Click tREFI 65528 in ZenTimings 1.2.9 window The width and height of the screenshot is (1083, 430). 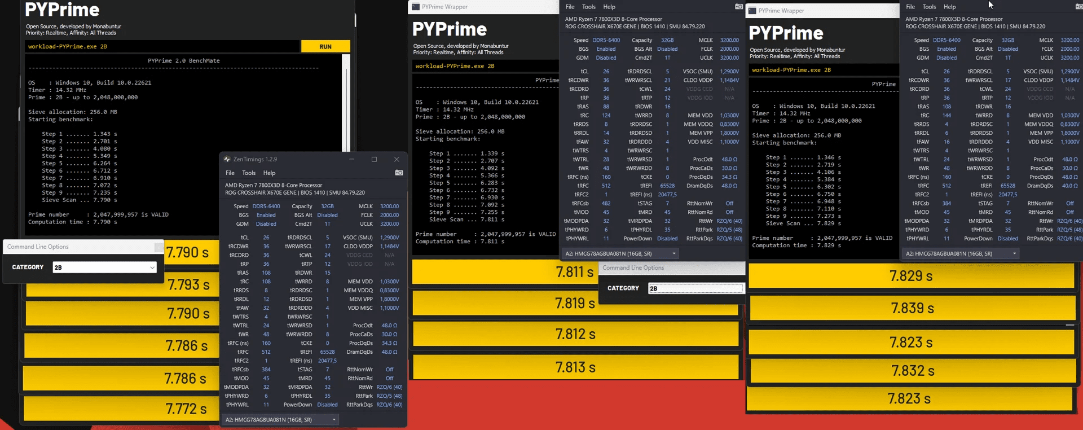click(x=328, y=352)
